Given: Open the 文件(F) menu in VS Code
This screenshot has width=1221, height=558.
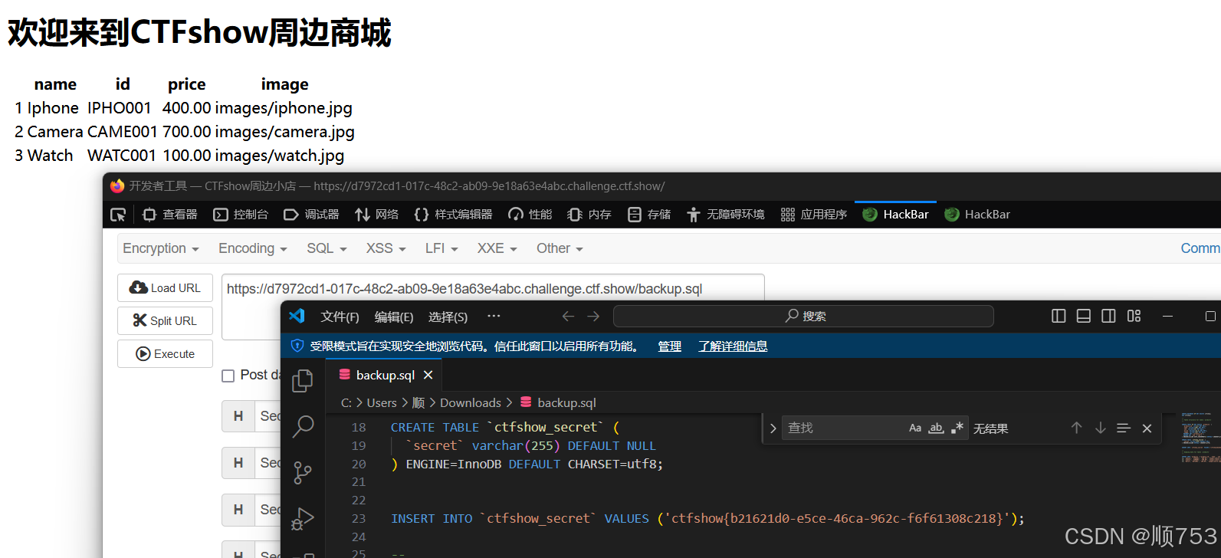Looking at the screenshot, I should point(340,317).
